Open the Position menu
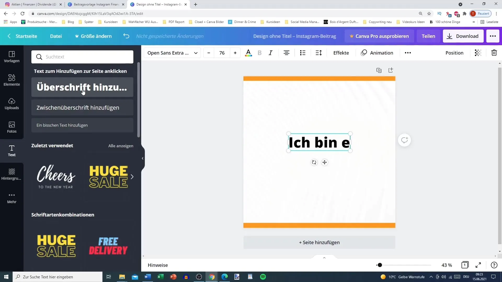Viewport: 502px width, 282px height. [454, 53]
